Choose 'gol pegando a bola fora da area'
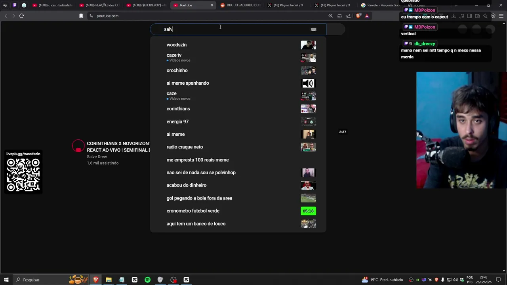 (238, 198)
